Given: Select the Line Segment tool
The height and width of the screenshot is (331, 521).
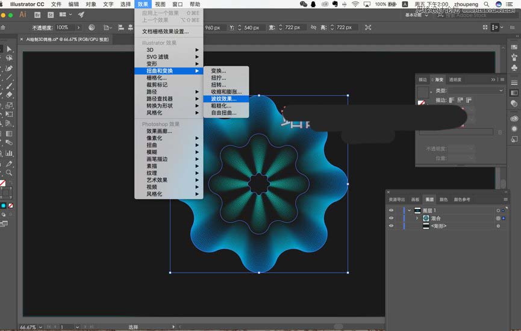Looking at the screenshot, I should click(x=9, y=78).
